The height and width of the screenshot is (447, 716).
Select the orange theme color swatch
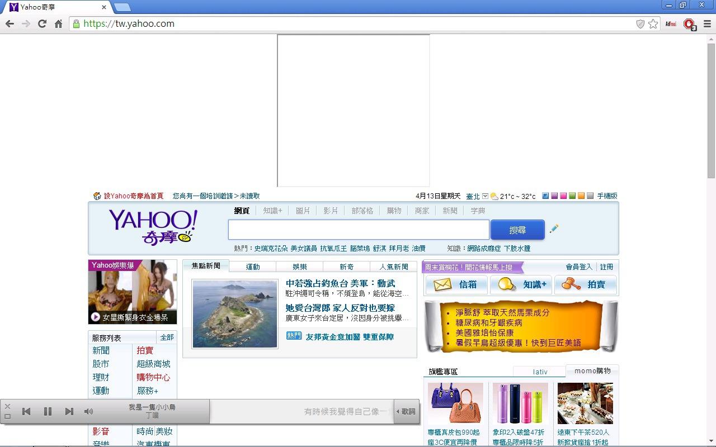tap(581, 196)
